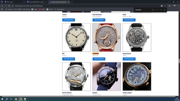Screen dimensions: 180x101
Task: Open the taskbar clock and date
Action: (177, 99)
